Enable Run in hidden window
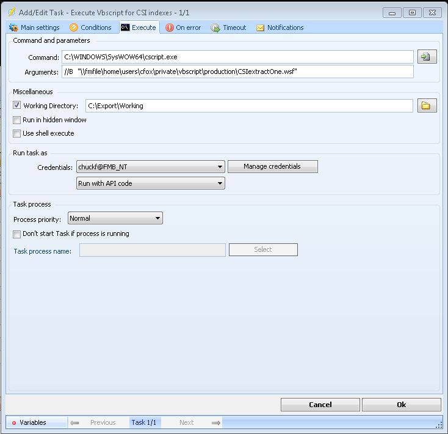Viewport: 448px width, 434px height. point(17,120)
